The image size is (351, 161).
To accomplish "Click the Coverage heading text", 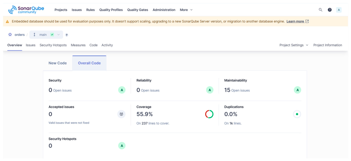I will pos(144,107).
